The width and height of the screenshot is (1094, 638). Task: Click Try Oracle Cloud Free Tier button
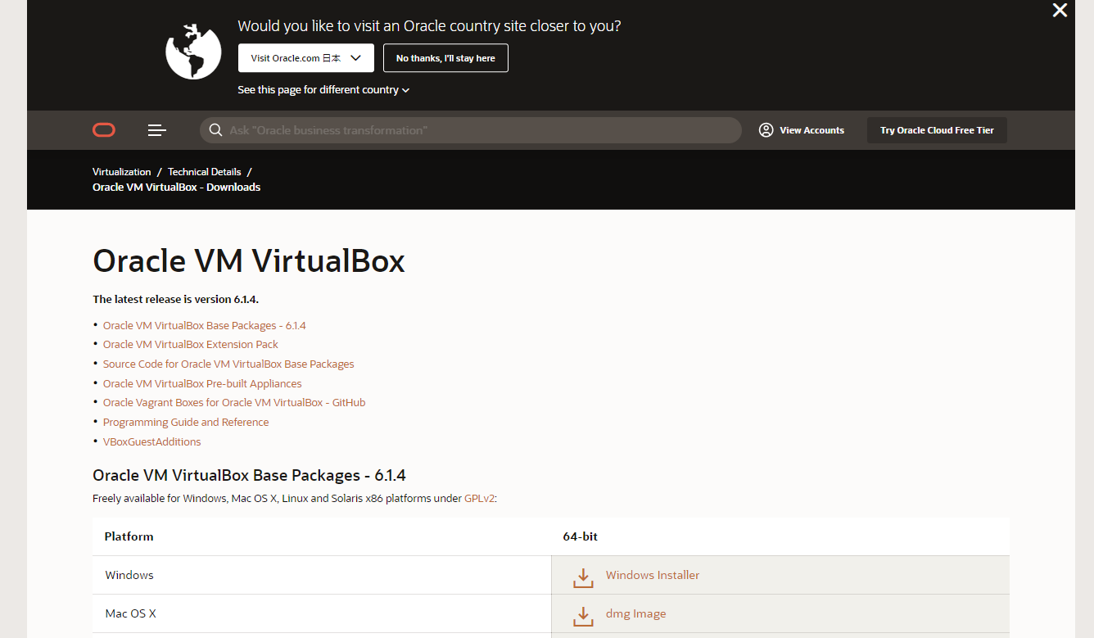pos(937,130)
